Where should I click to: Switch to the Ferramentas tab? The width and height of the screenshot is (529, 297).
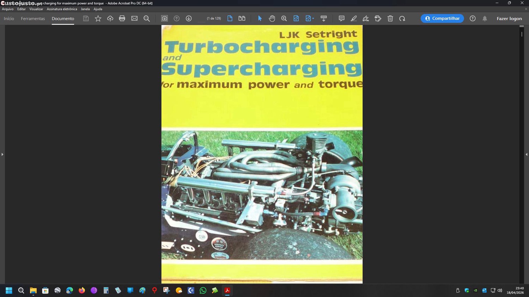(x=33, y=19)
